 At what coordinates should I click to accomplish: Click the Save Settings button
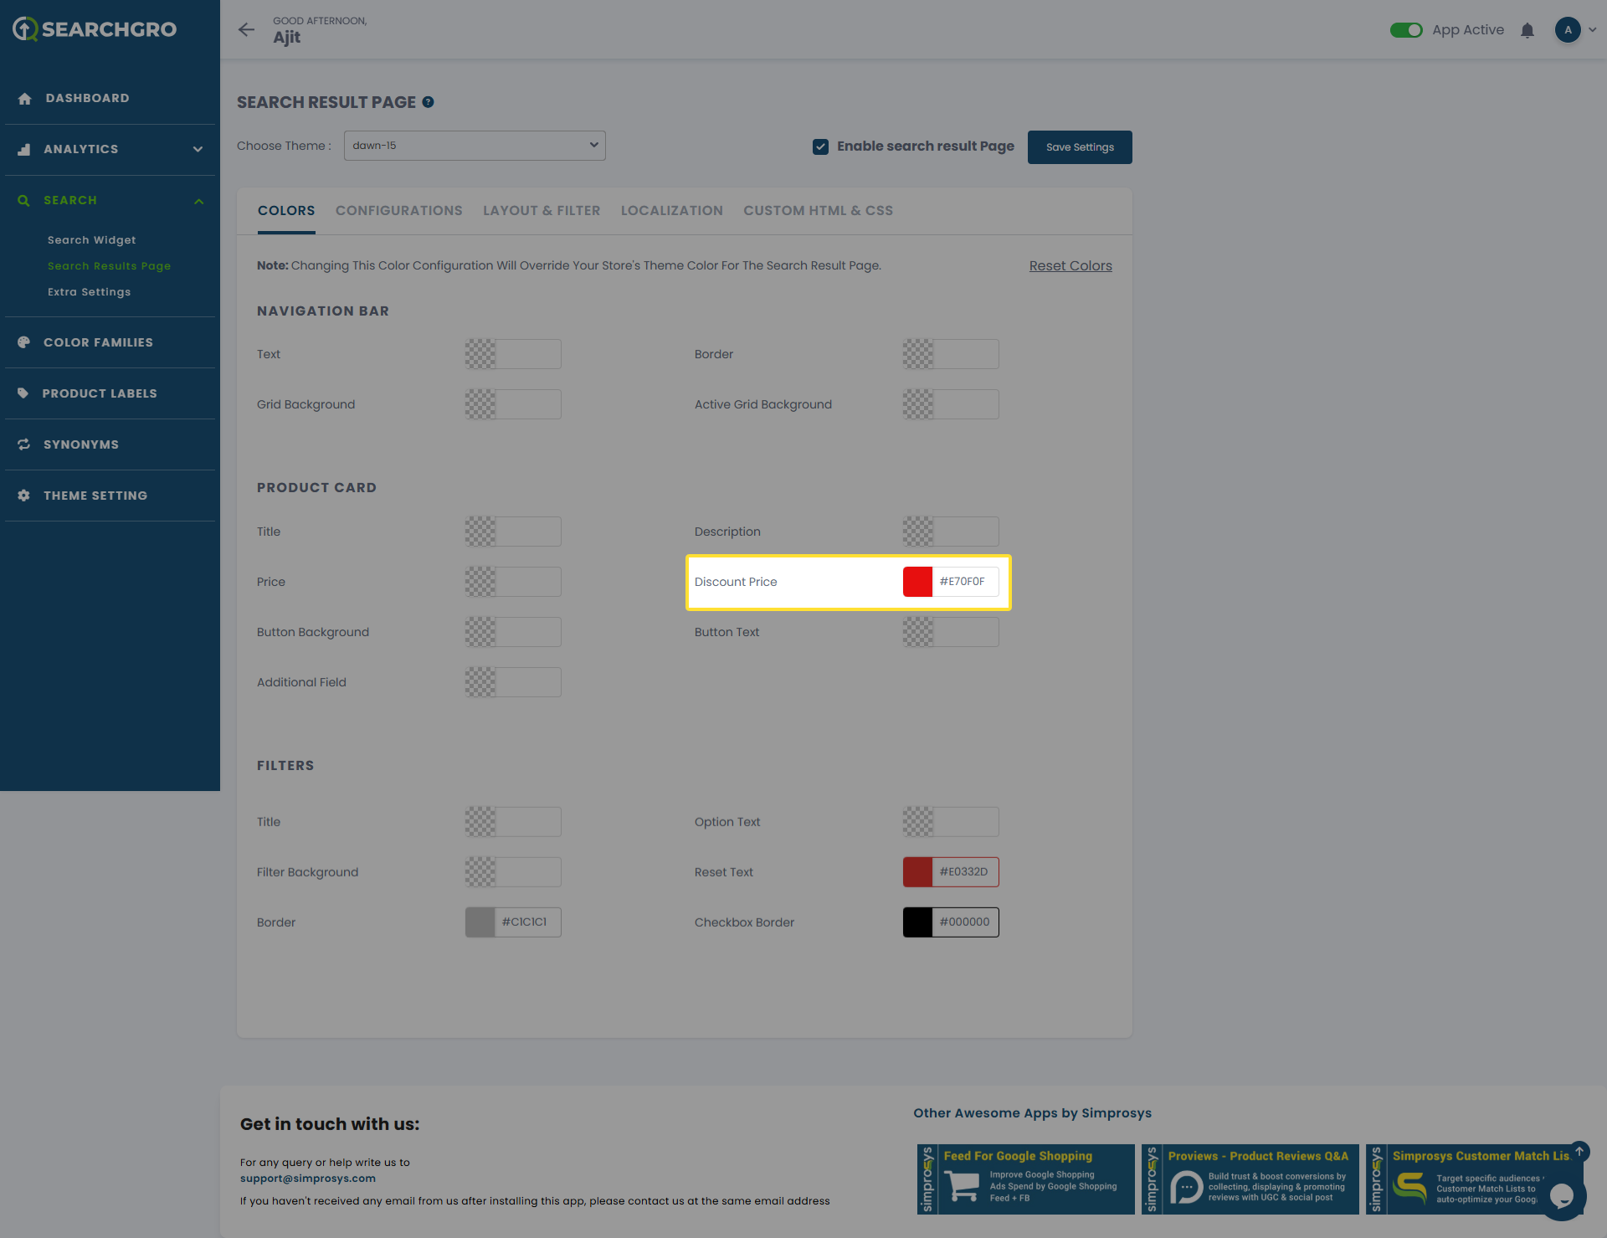(x=1080, y=147)
